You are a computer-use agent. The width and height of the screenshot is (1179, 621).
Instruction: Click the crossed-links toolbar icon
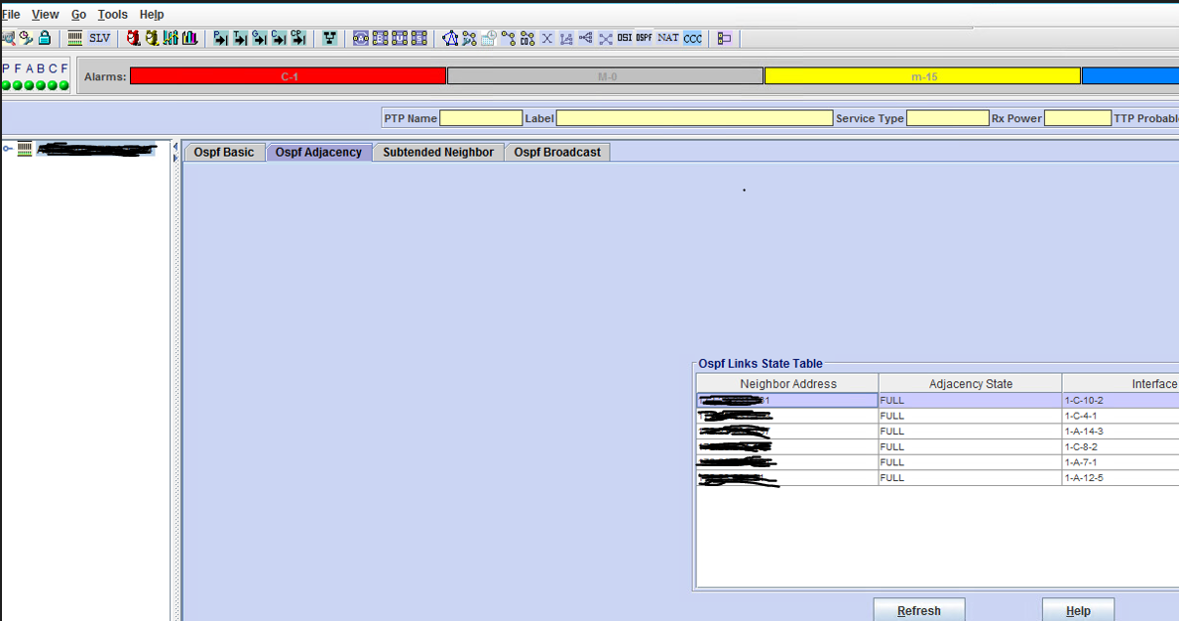(x=605, y=38)
